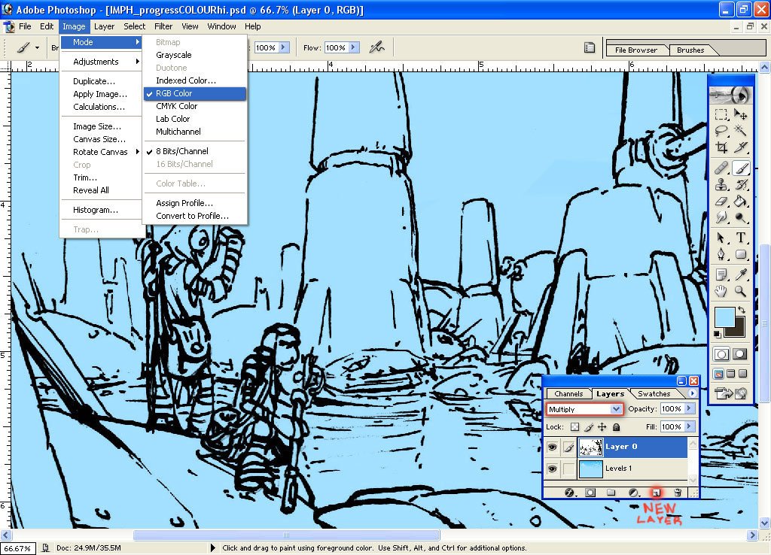
Task: Reset to default black and white colors
Action: click(x=718, y=334)
